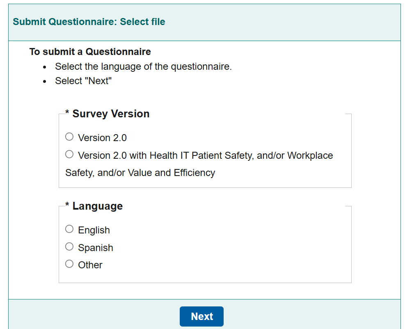Pick the Spanish language radio button
Image resolution: width=405 pixels, height=329 pixels.
(x=69, y=247)
